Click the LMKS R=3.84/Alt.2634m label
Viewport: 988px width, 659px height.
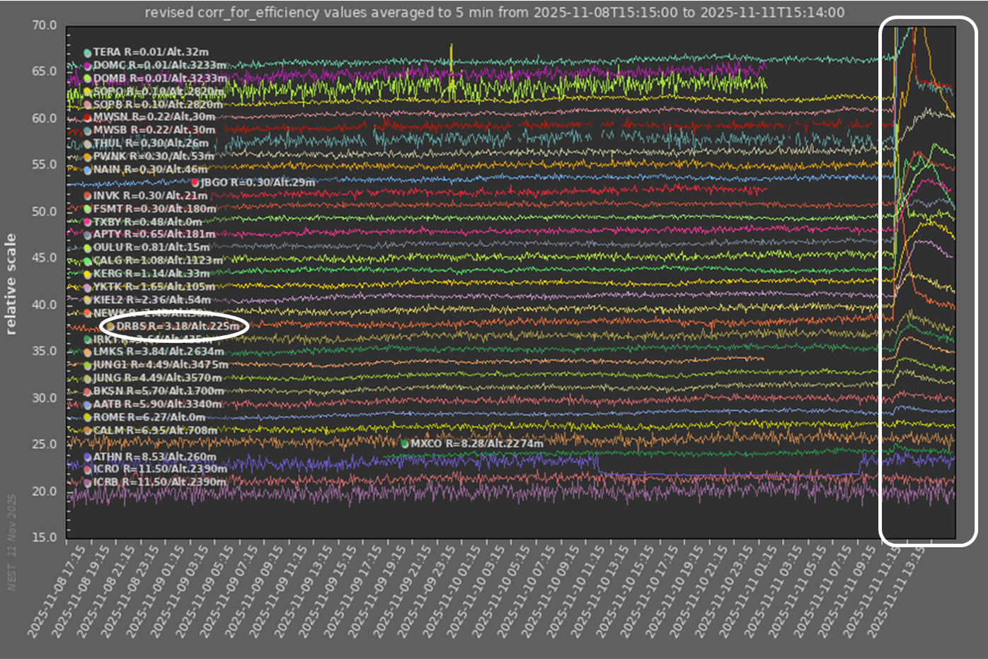(x=159, y=351)
